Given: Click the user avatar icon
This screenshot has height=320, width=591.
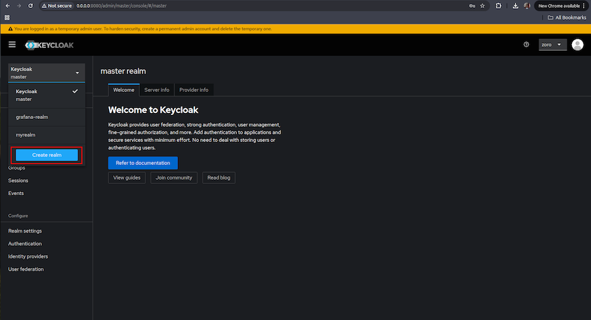Looking at the screenshot, I should (577, 45).
